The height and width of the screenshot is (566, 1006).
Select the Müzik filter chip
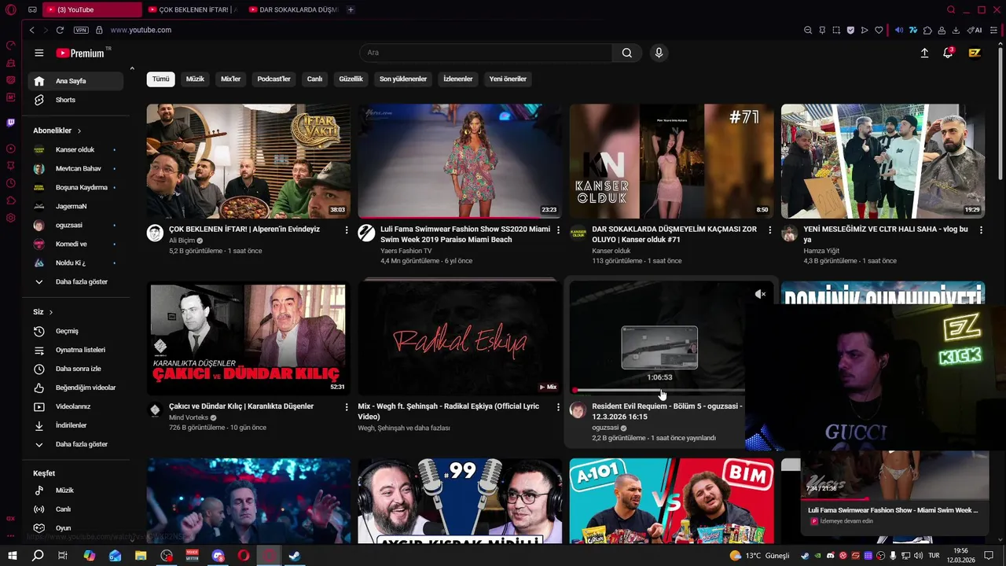pos(195,79)
